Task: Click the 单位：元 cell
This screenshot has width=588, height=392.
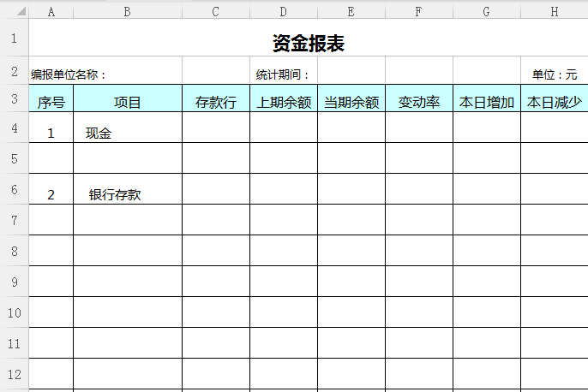Action: 554,74
